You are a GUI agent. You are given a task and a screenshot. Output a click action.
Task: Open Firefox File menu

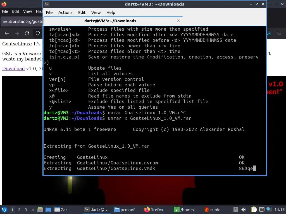[5, 11]
